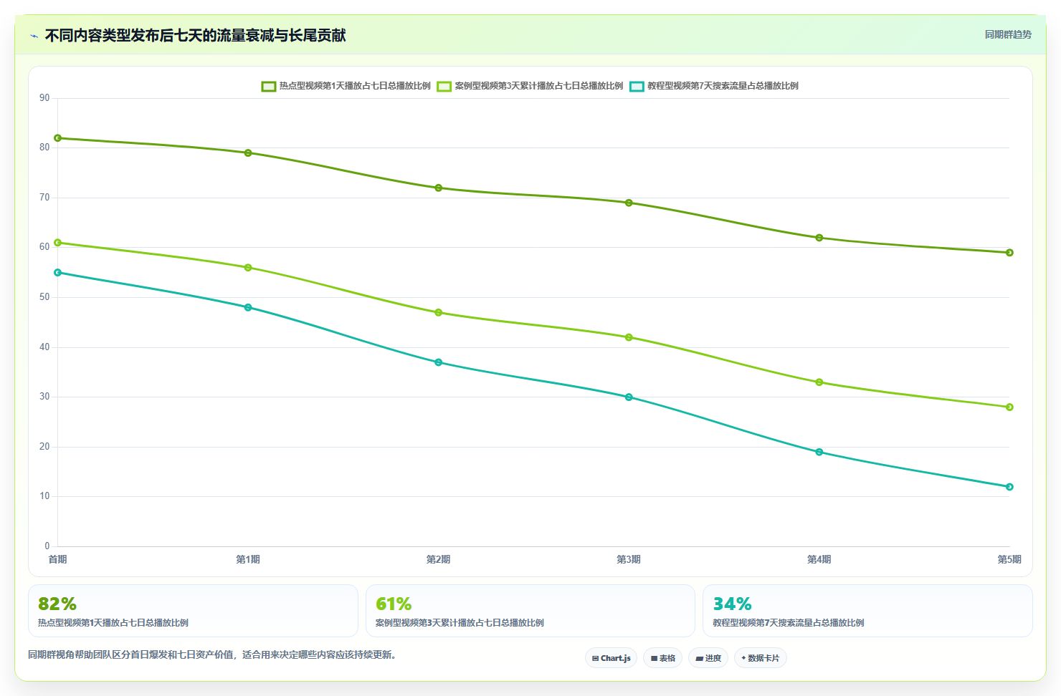Click teal data point at 第3期

point(629,397)
